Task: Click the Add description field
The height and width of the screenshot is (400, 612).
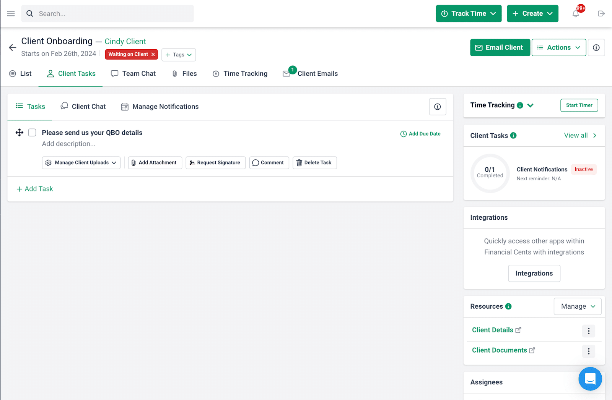Action: [69, 144]
